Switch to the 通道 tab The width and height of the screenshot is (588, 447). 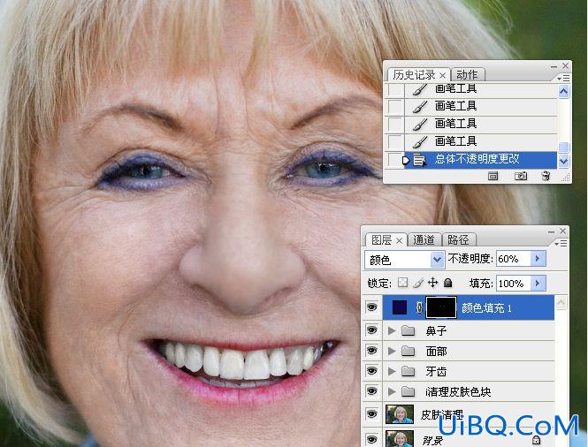[x=424, y=239]
